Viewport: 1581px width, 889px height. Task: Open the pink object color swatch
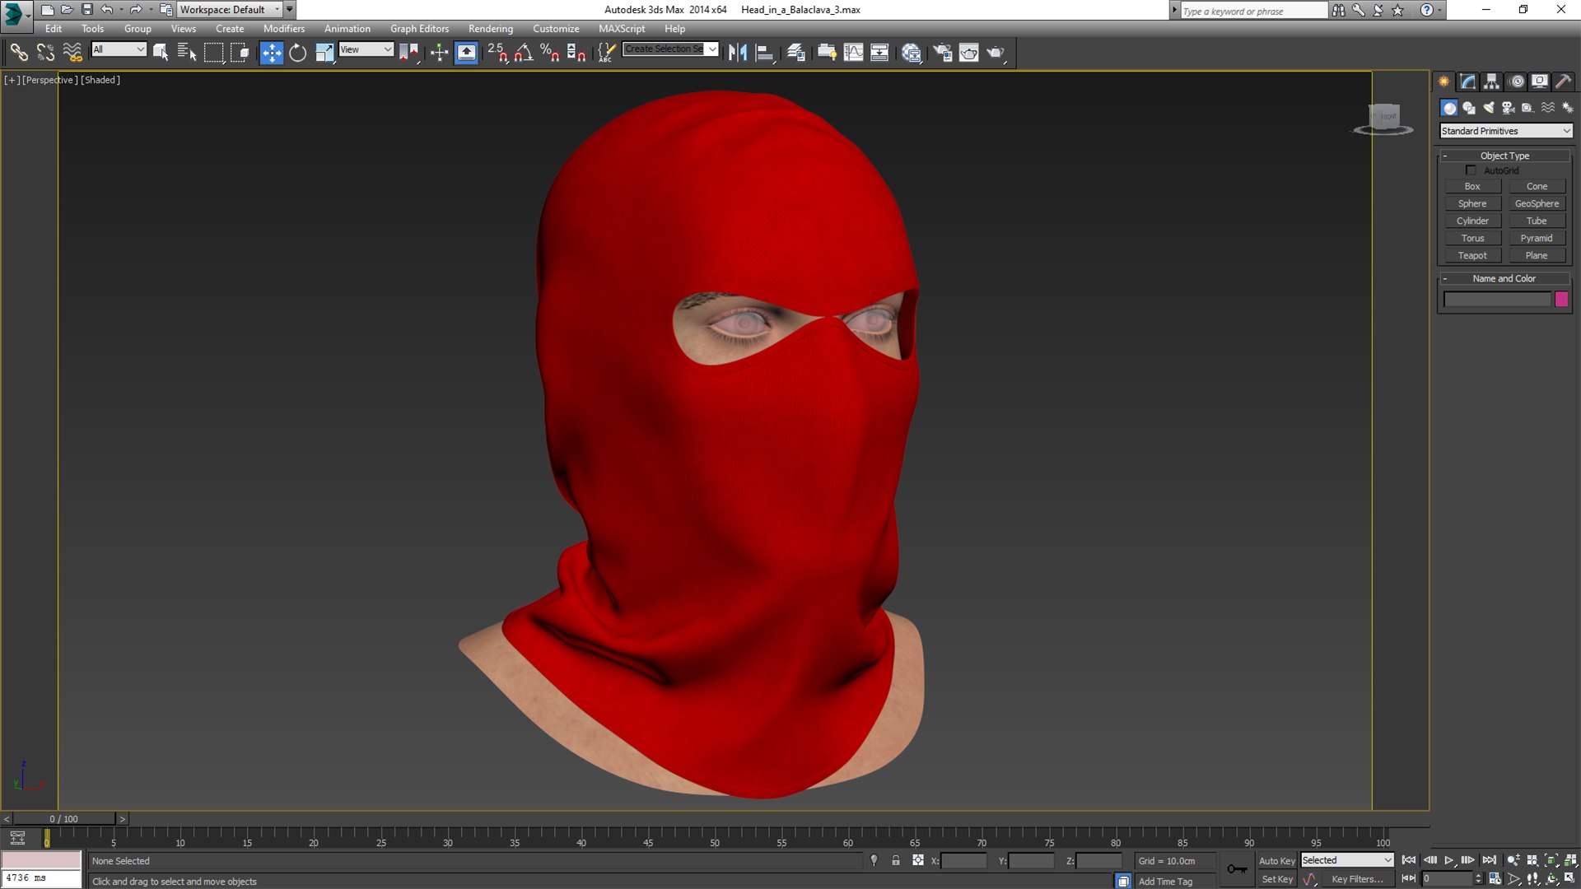(1561, 300)
